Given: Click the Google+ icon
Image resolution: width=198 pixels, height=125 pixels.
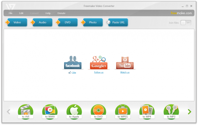Looking at the screenshot, I should click(99, 62).
